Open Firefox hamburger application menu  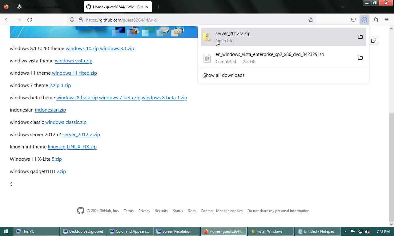coord(387,20)
